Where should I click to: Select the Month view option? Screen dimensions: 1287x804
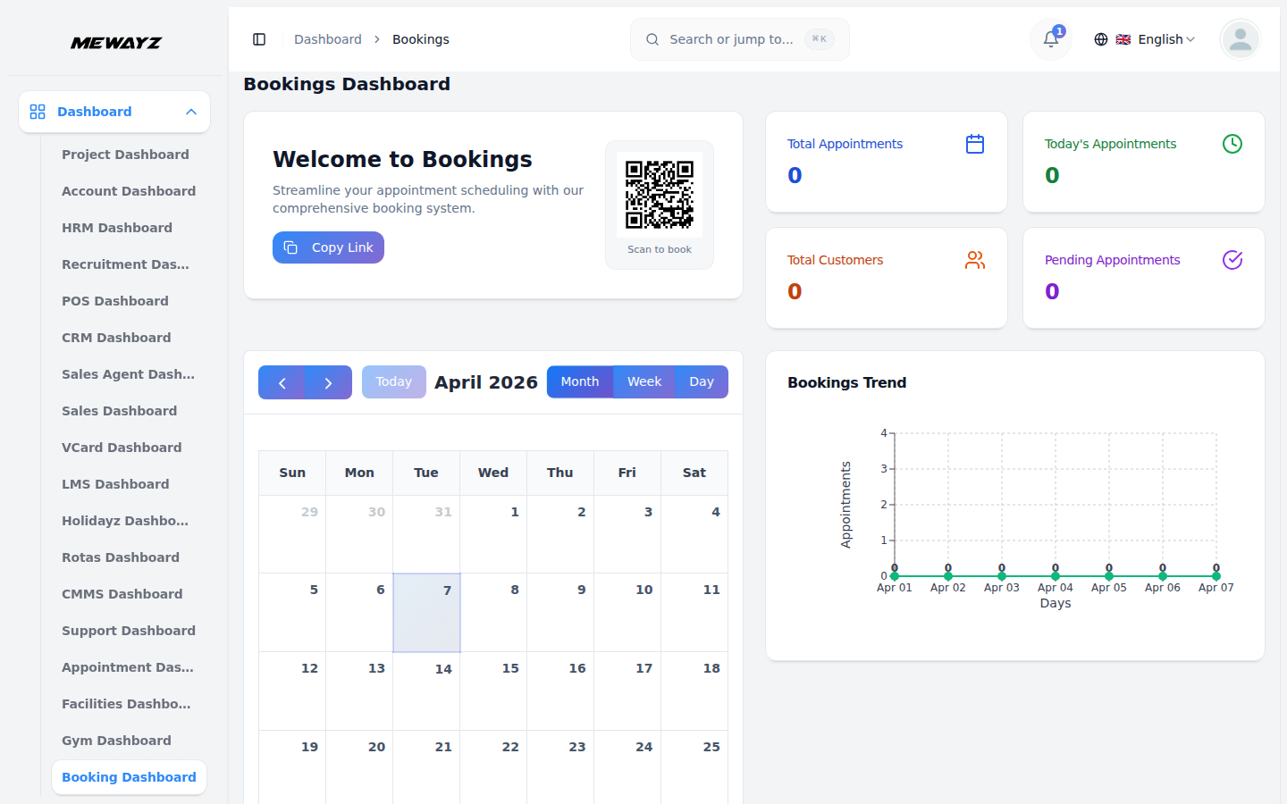[580, 381]
